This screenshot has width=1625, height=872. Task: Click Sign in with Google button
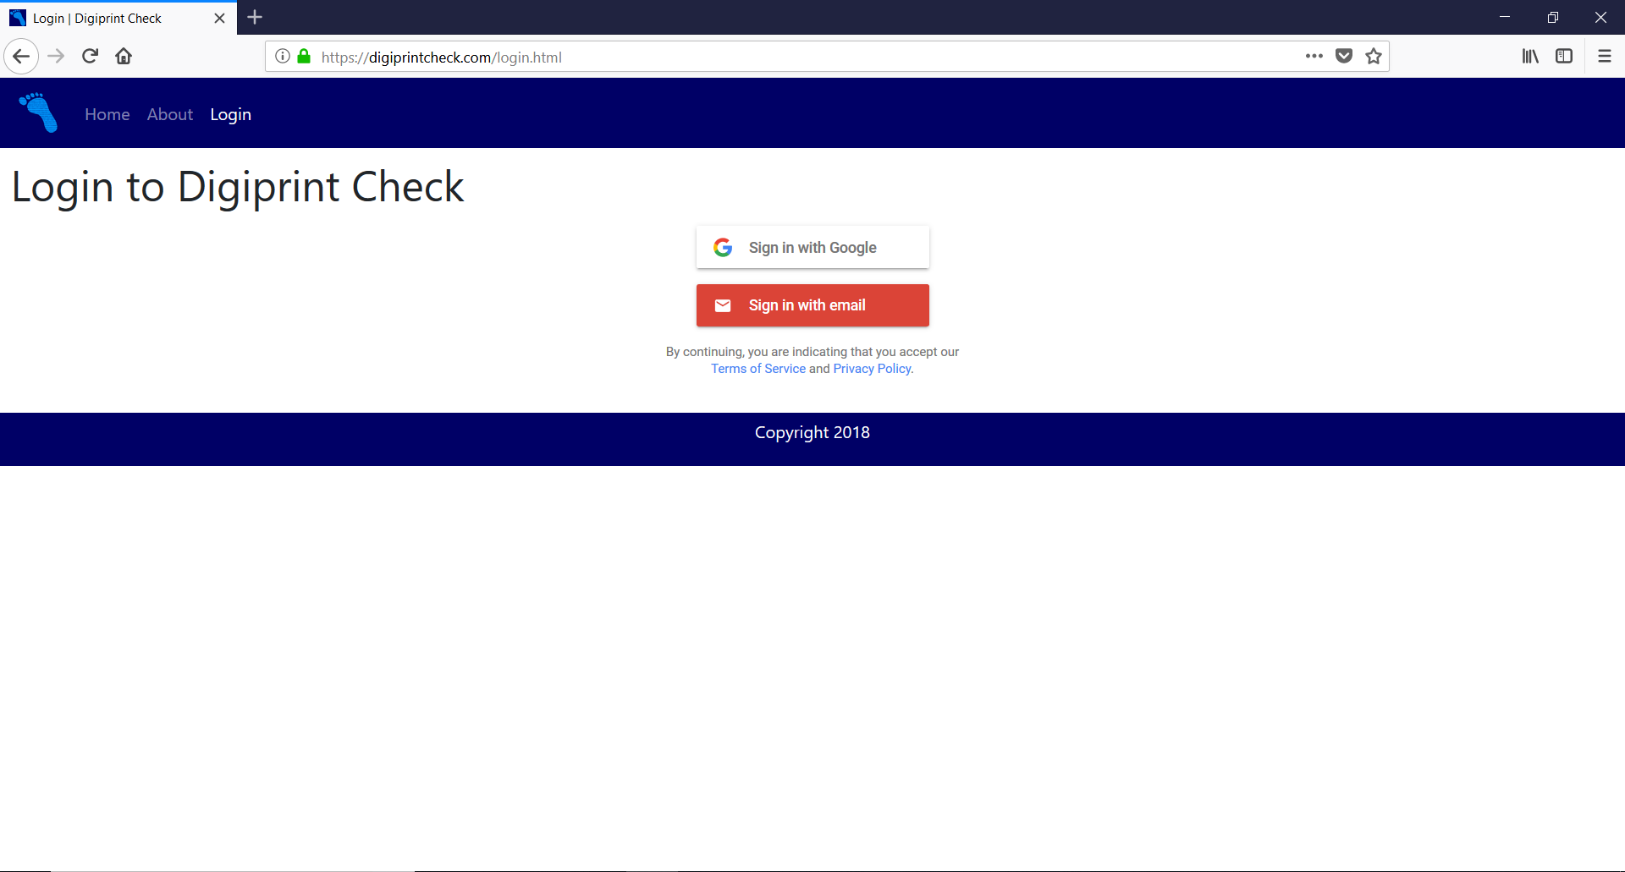812,247
